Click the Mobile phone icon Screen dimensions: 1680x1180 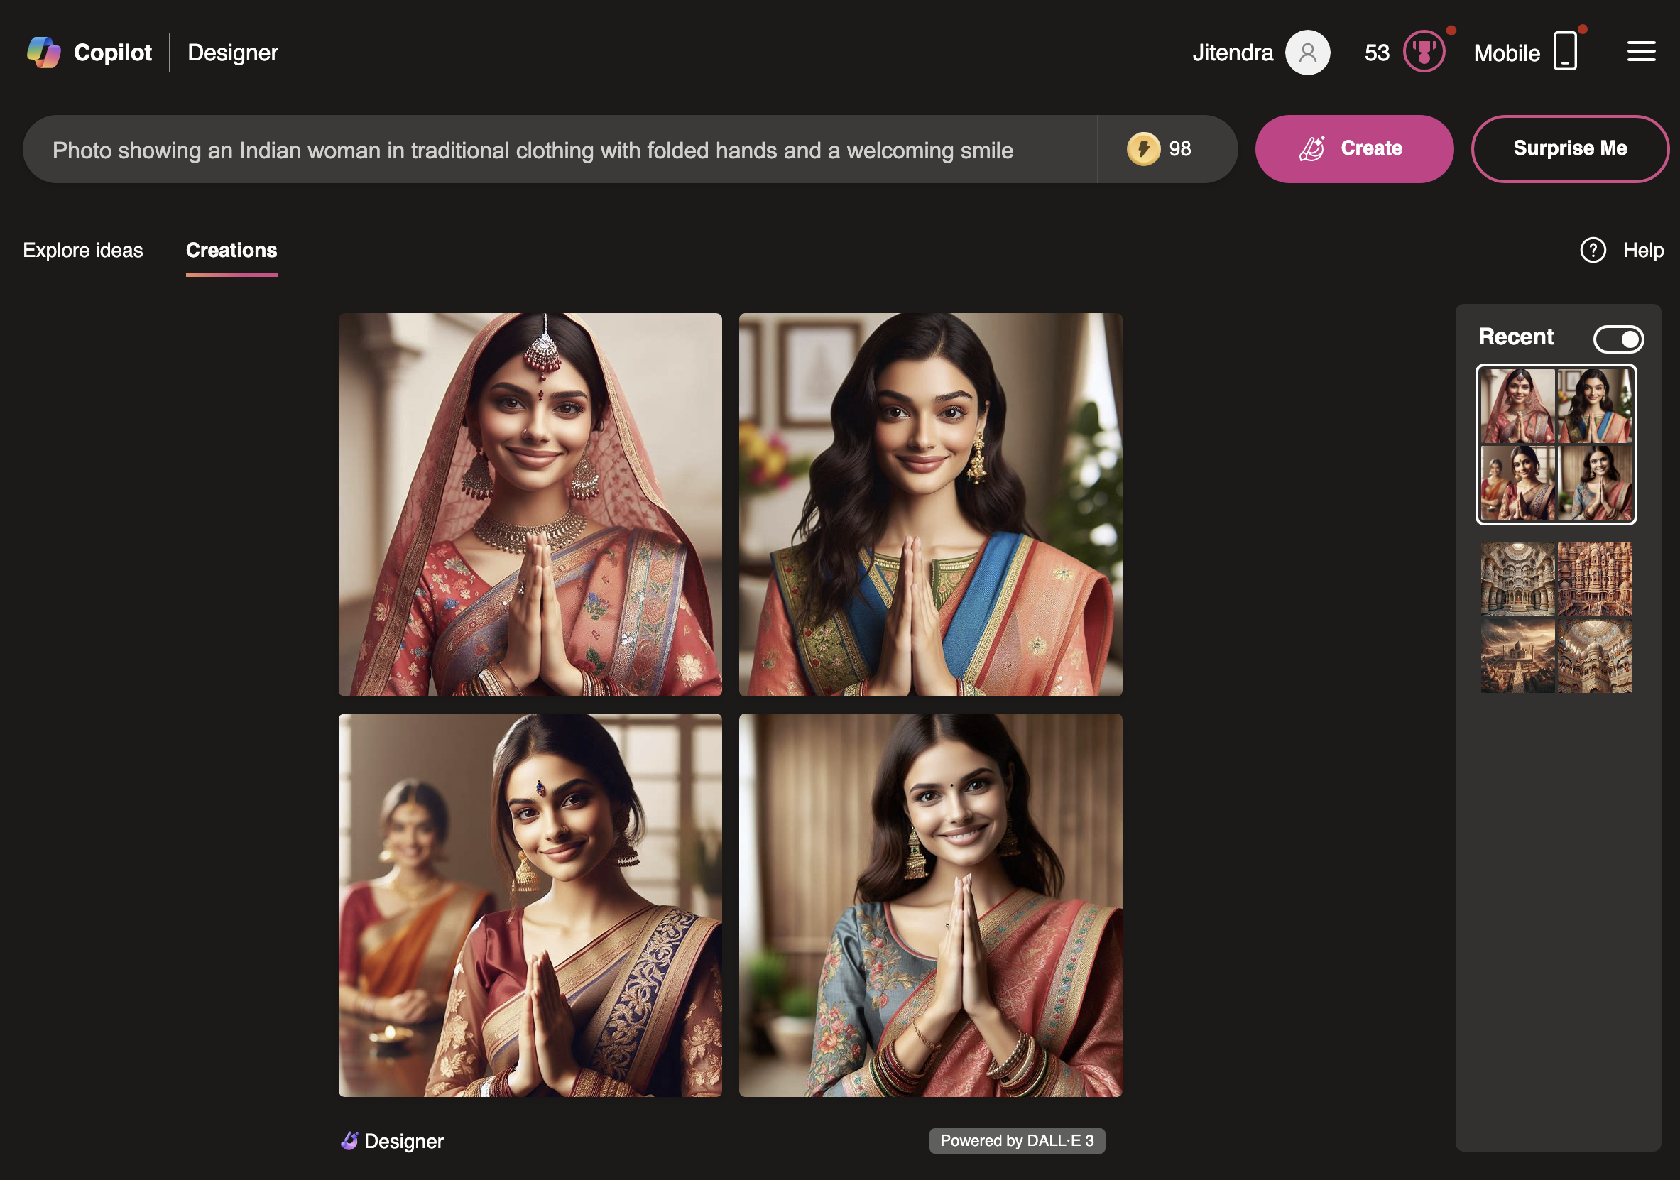point(1565,51)
